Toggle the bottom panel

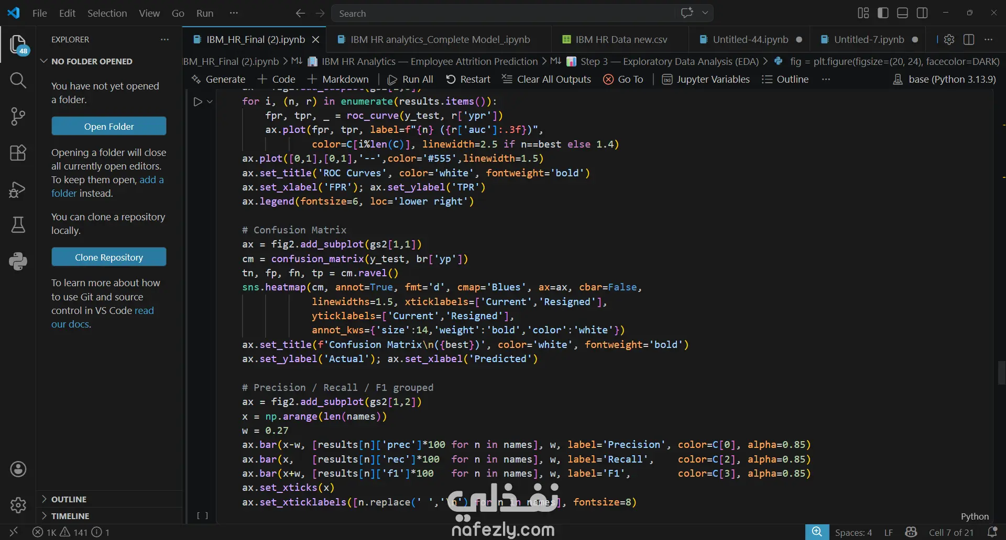(x=902, y=13)
